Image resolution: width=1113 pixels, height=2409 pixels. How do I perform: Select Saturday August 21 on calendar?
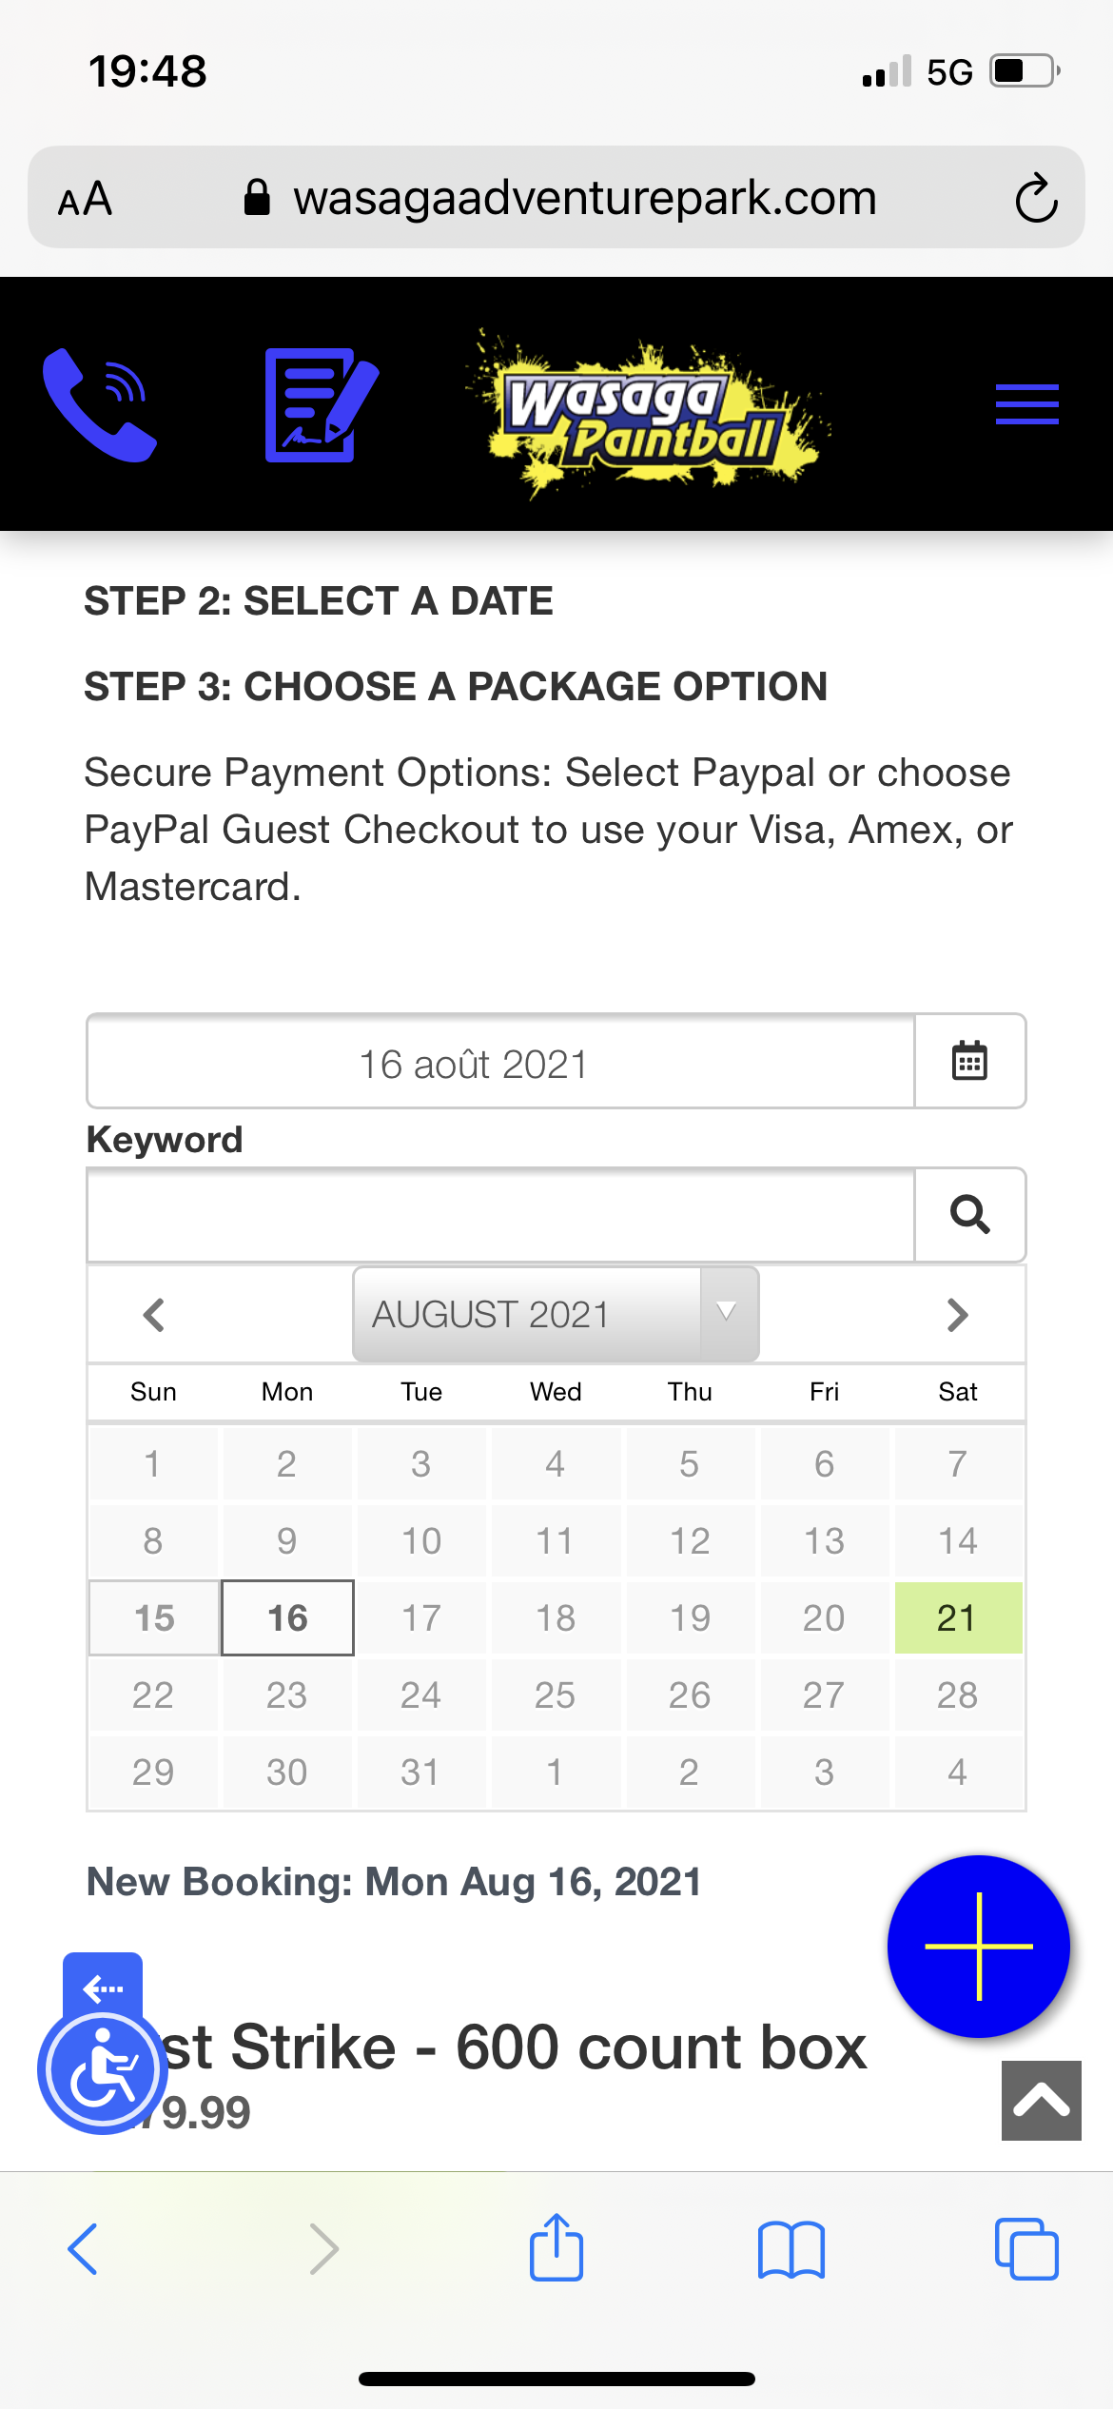point(958,1617)
